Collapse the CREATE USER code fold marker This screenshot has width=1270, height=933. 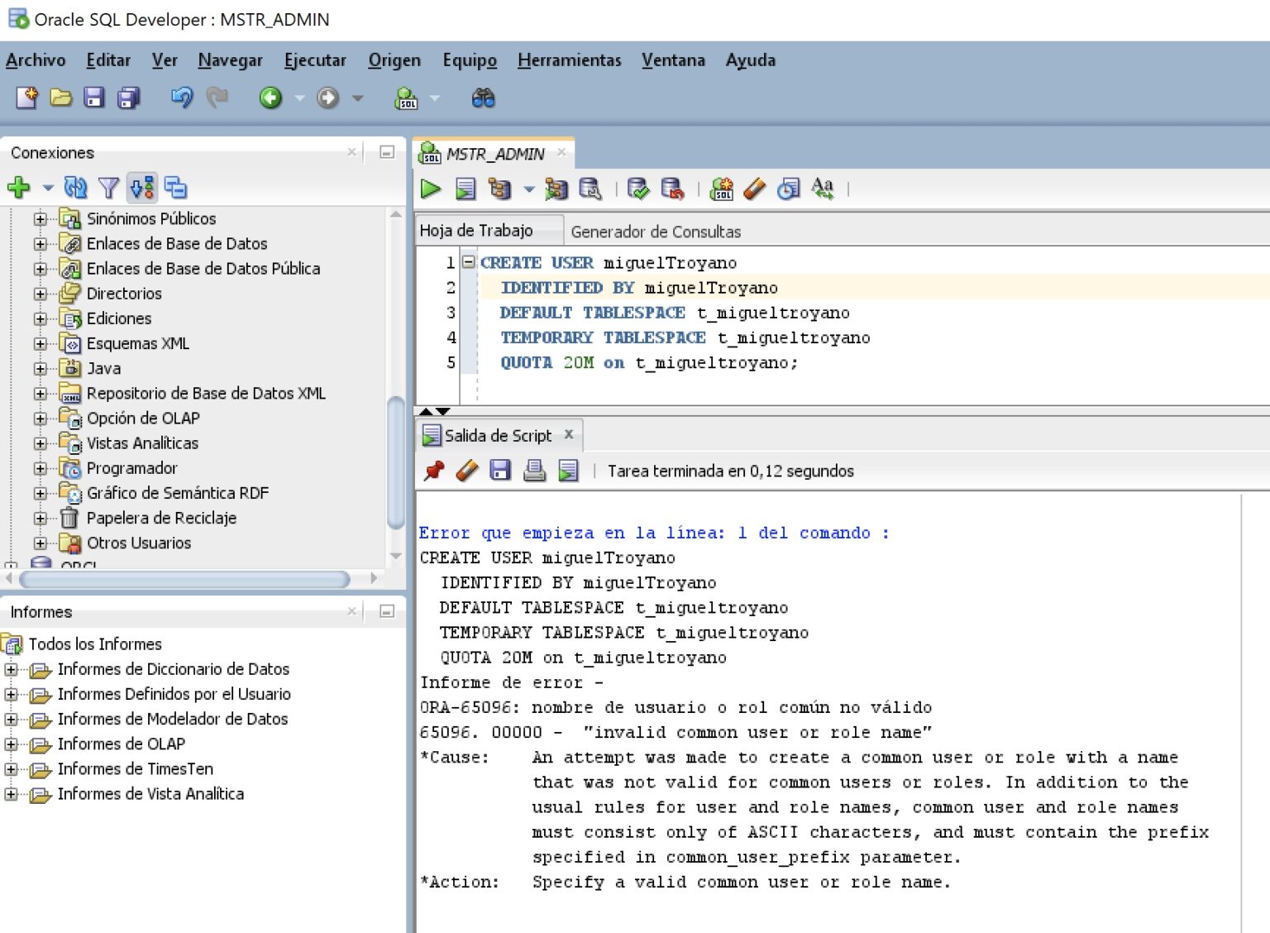tap(469, 262)
